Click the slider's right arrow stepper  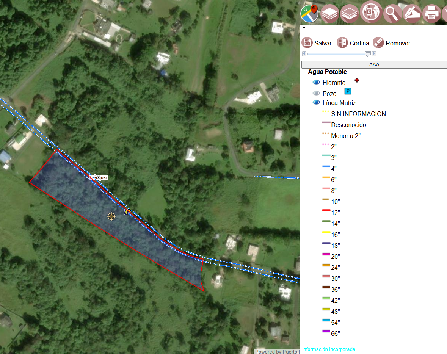click(374, 53)
